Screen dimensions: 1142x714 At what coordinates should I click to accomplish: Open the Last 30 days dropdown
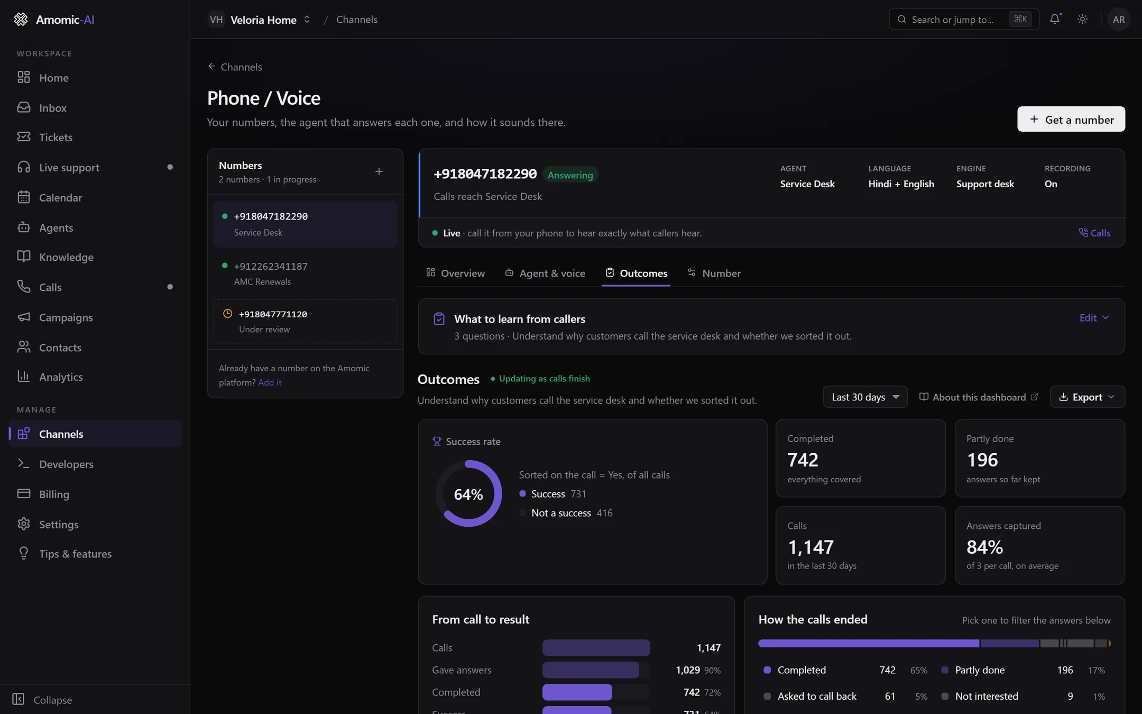coord(865,397)
